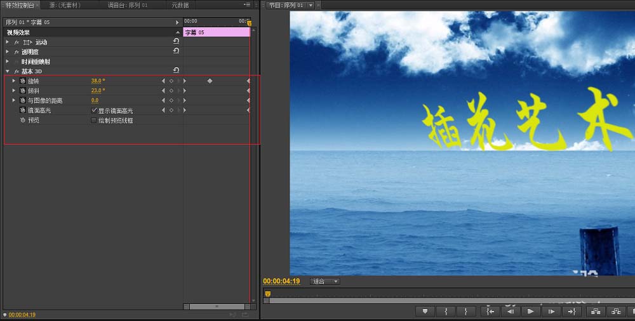This screenshot has height=321, width=635.
Task: Toggle 旋转 animation stopwatch
Action: tap(23, 81)
